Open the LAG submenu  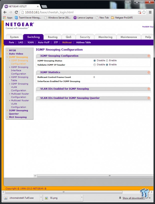(21, 42)
